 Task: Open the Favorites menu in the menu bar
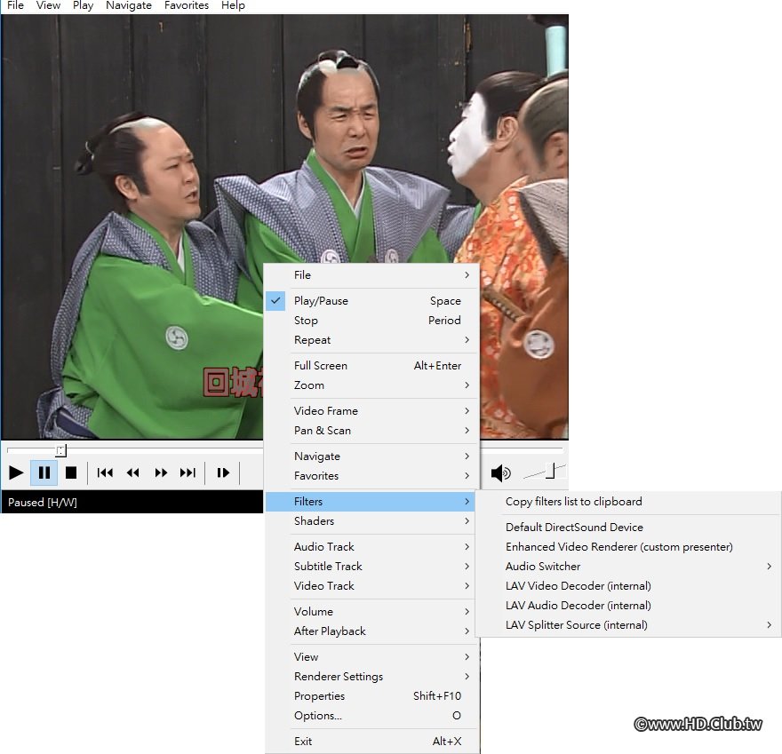(187, 5)
